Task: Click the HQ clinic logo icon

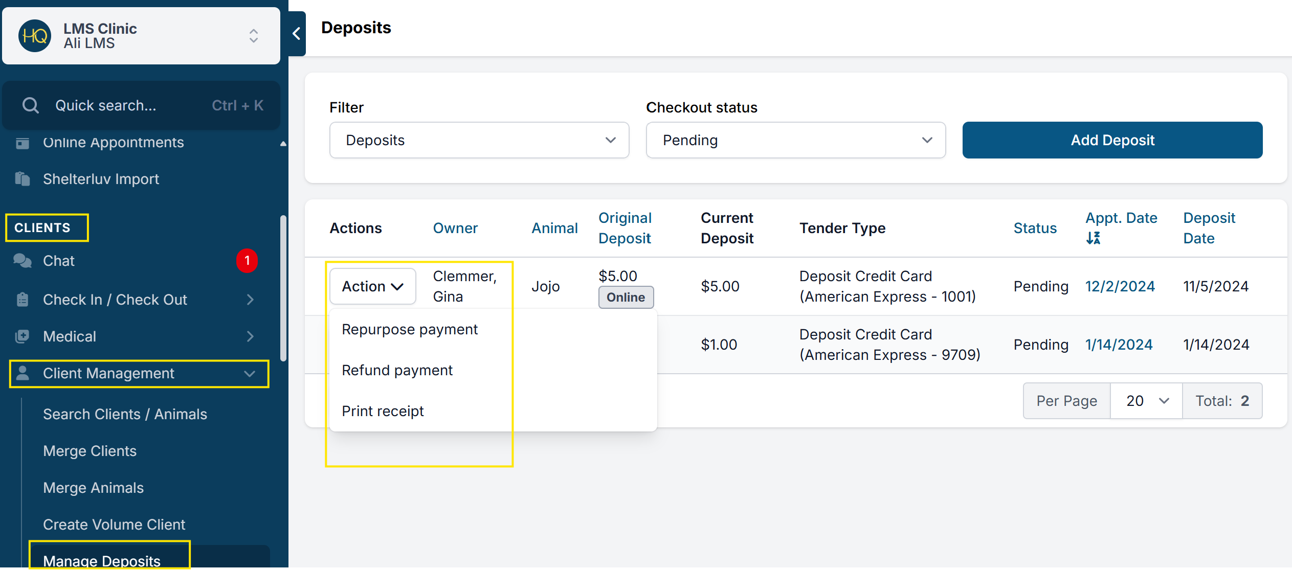Action: click(x=34, y=36)
